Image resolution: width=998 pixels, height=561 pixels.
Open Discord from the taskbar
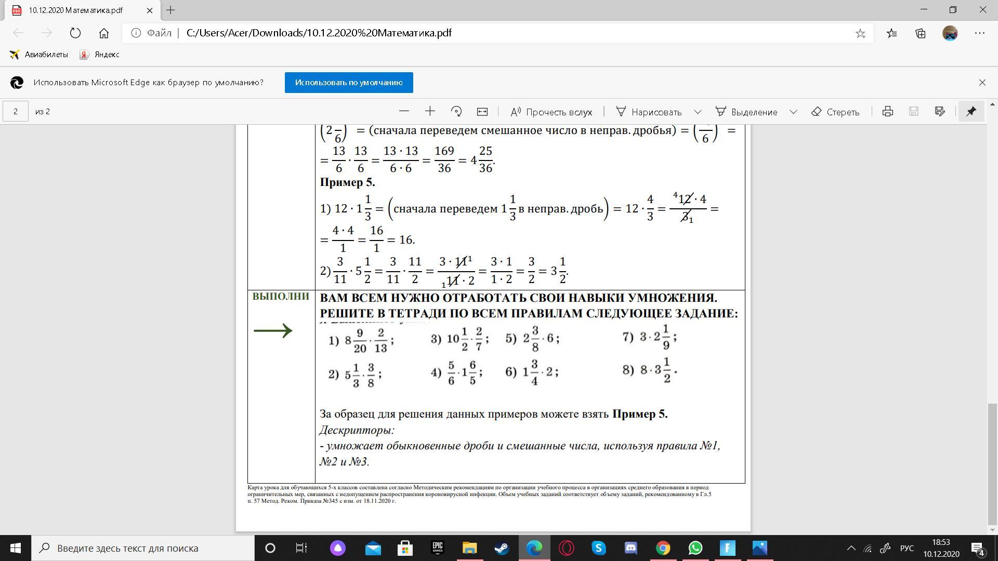(x=631, y=548)
